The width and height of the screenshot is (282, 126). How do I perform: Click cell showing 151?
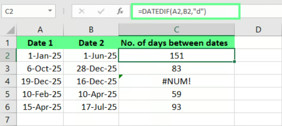[x=177, y=55]
